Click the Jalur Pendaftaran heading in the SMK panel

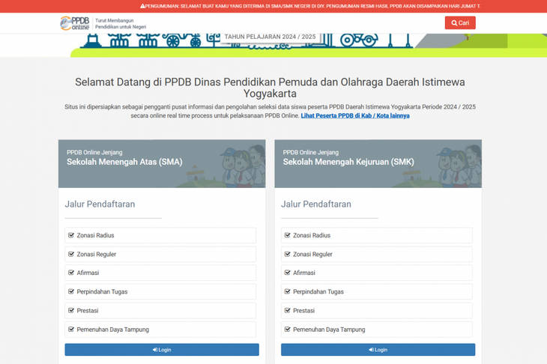point(316,204)
